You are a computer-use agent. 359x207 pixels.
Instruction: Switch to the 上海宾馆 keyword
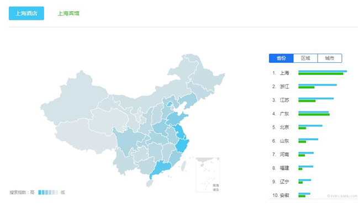68,13
